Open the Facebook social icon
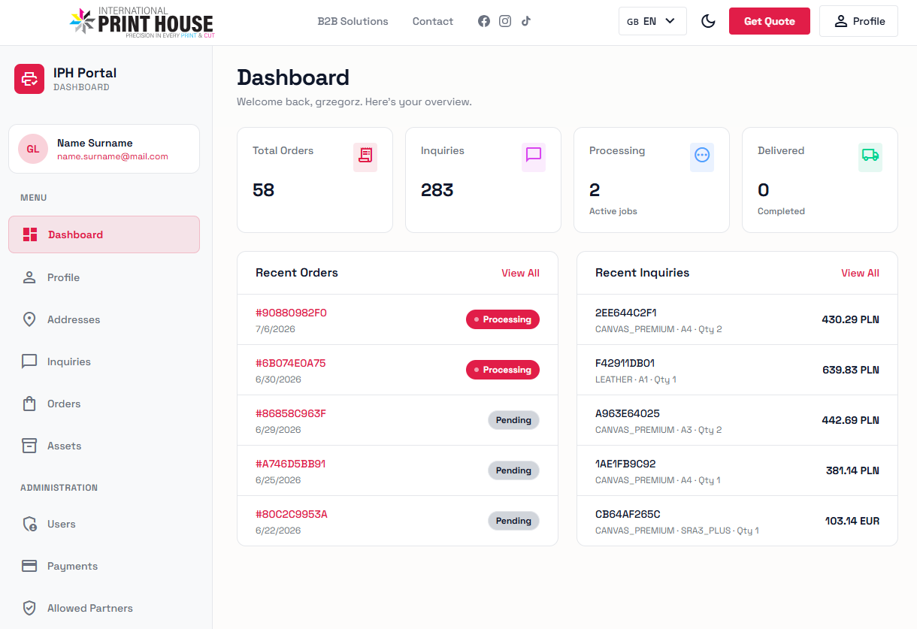The height and width of the screenshot is (629, 917). (484, 21)
